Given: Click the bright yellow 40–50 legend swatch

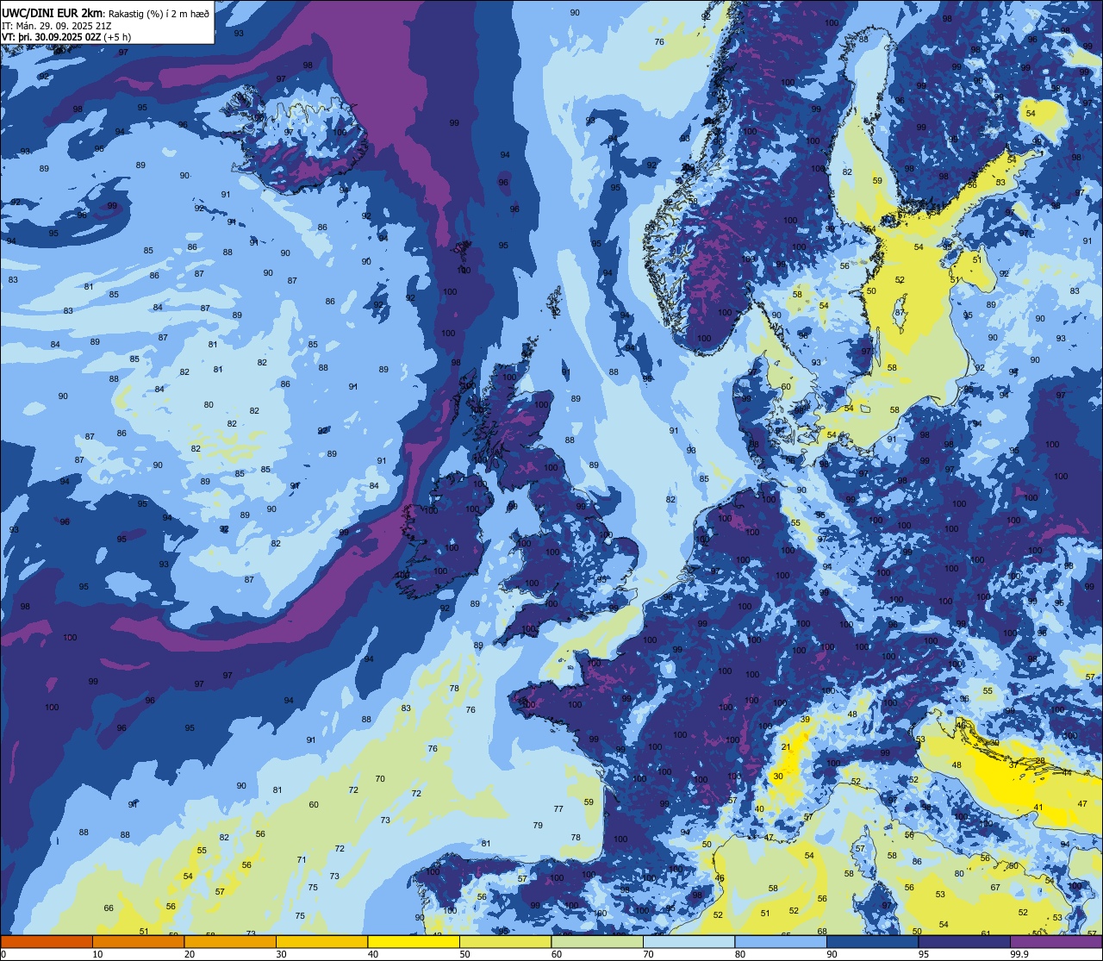Looking at the screenshot, I should 414,941.
